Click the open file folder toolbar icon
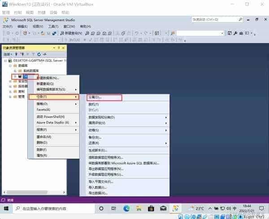The height and width of the screenshot is (219, 269). (x=43, y=33)
